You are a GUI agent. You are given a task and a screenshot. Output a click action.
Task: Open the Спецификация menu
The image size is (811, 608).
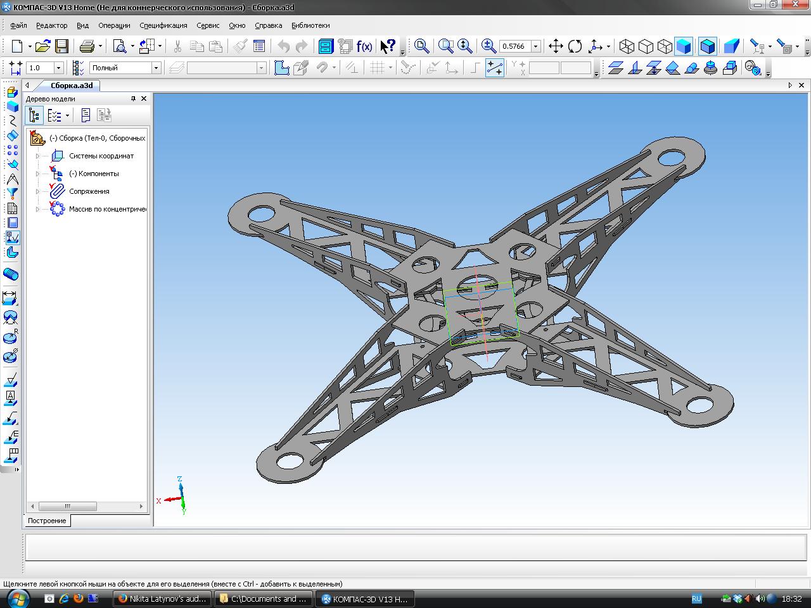coord(163,25)
